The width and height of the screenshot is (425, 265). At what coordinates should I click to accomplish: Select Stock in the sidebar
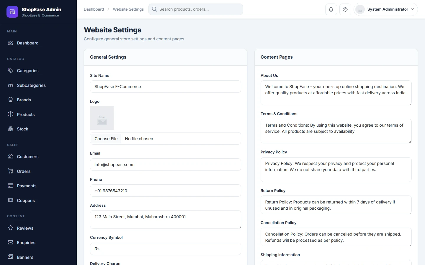(x=38, y=129)
